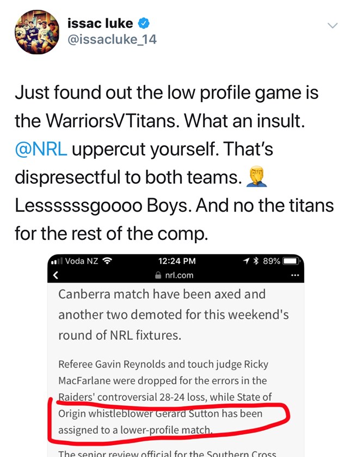The width and height of the screenshot is (351, 457).
Task: Open the three-dot browser menu
Action: point(295,275)
